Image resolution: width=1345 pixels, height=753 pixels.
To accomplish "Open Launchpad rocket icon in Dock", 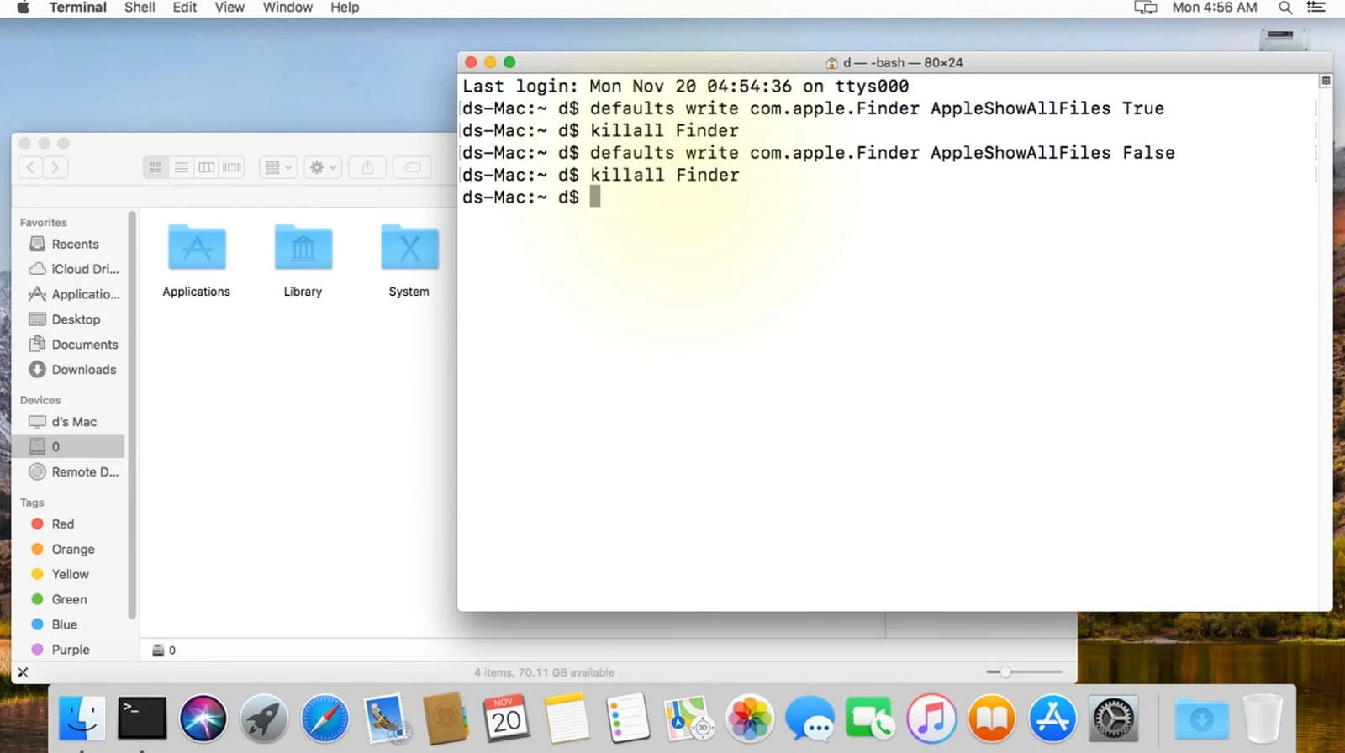I will (x=264, y=719).
